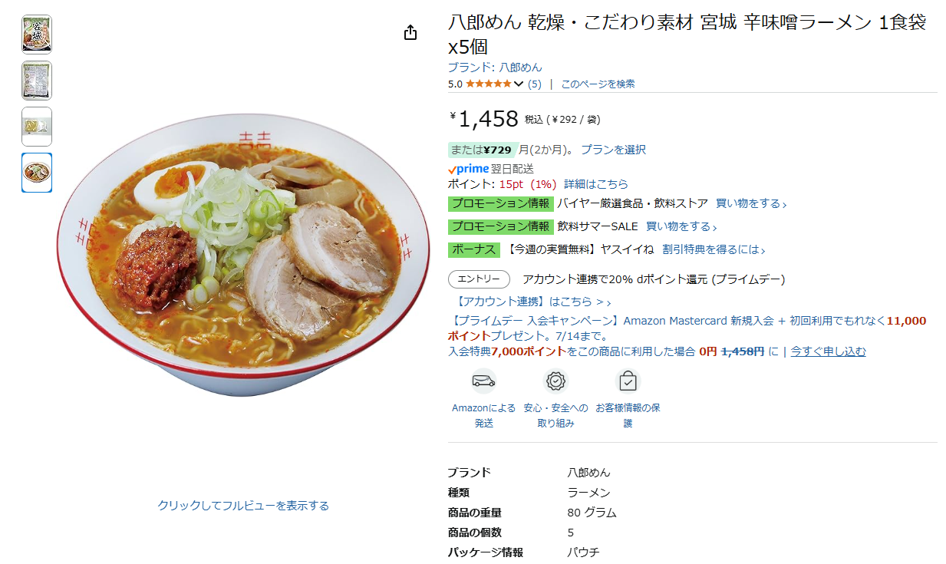Select the fourth ramen bowl thumbnail
This screenshot has height=564, width=946.
[37, 173]
